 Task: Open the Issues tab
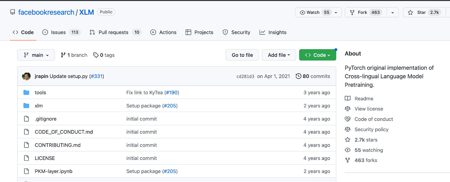61,32
